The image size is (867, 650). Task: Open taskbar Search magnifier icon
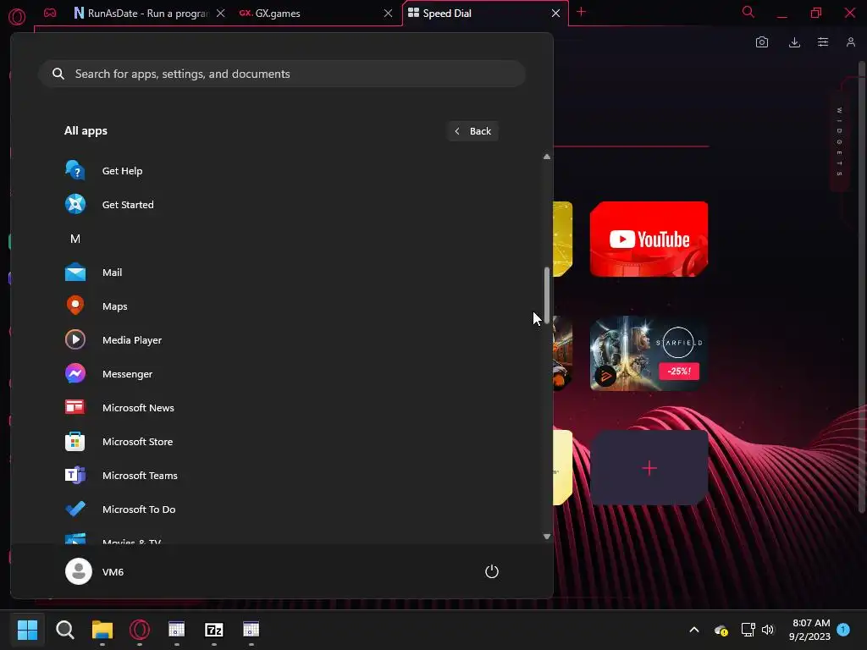64,630
